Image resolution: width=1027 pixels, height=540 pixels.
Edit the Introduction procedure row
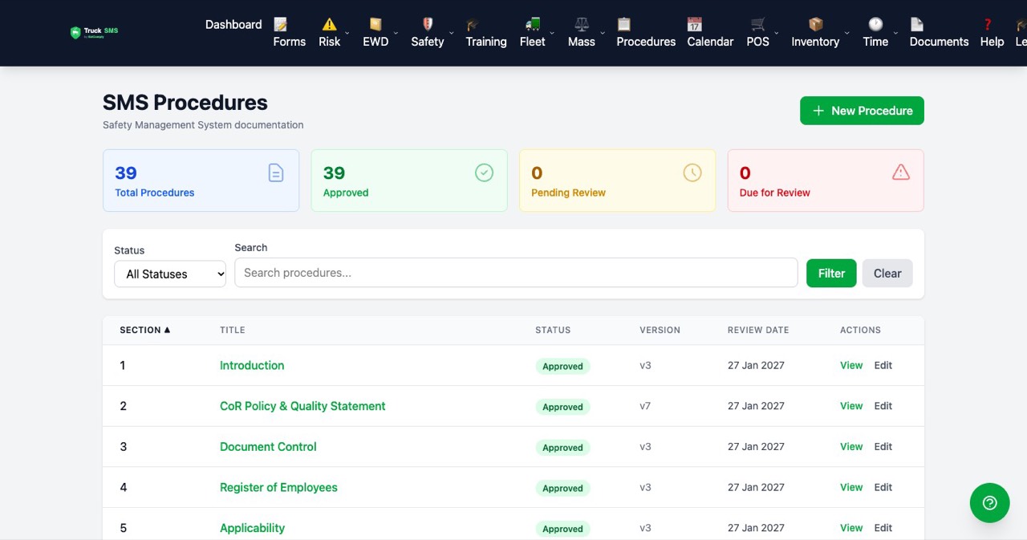point(883,365)
